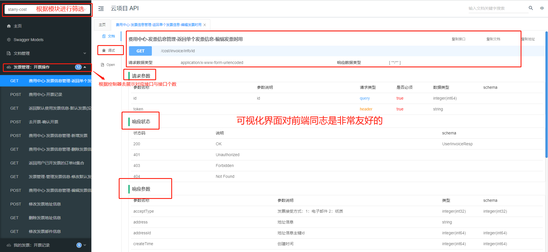This screenshot has height=252, width=548.
Task: Click the 响应状态 section heading
Action: (x=141, y=122)
